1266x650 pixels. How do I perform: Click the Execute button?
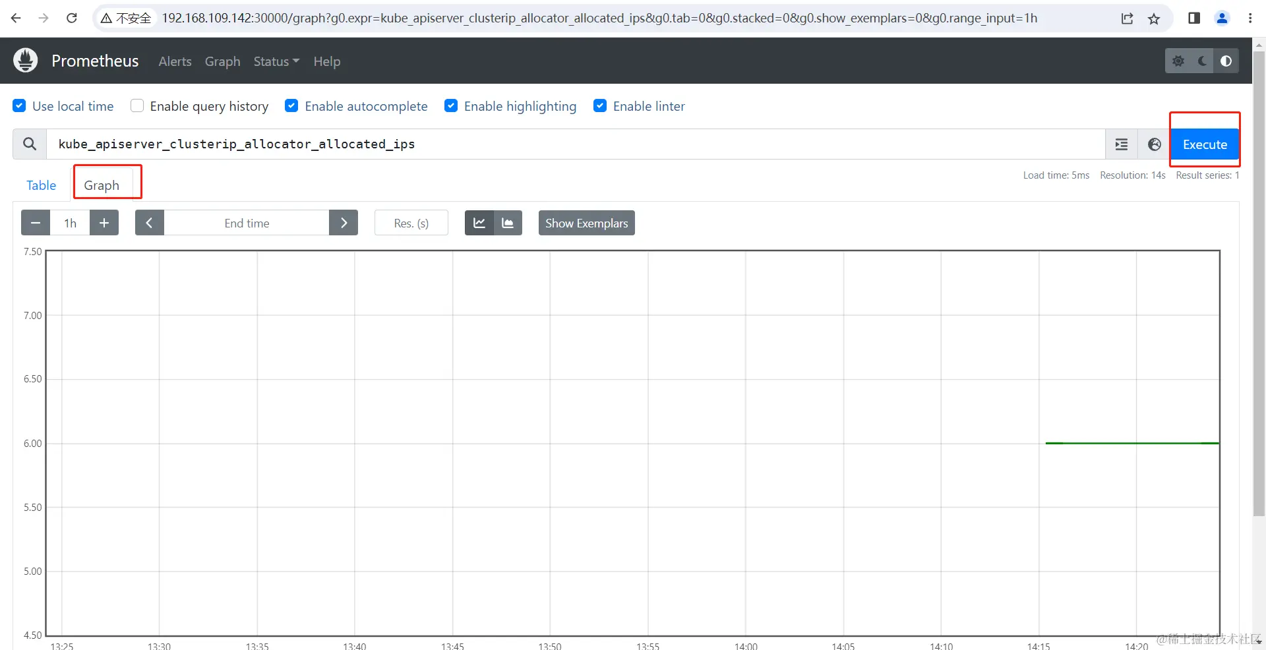[1204, 144]
